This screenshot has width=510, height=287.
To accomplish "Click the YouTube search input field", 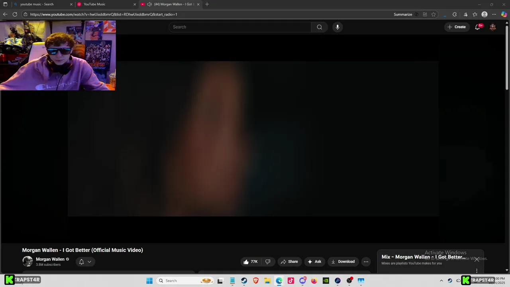I will tap(240, 27).
